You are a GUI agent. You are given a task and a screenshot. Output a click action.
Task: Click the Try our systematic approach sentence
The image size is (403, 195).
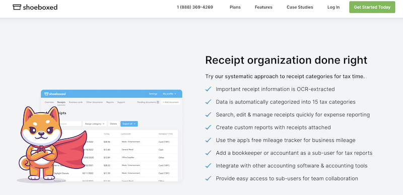point(285,77)
